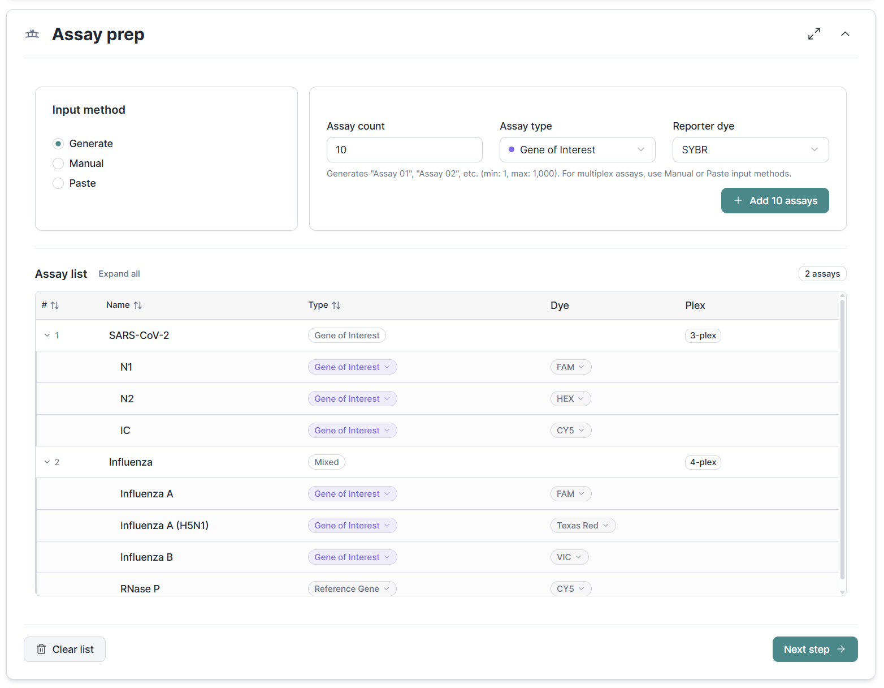Open the Reporter dye dropdown
The image size is (884, 688).
(x=750, y=150)
